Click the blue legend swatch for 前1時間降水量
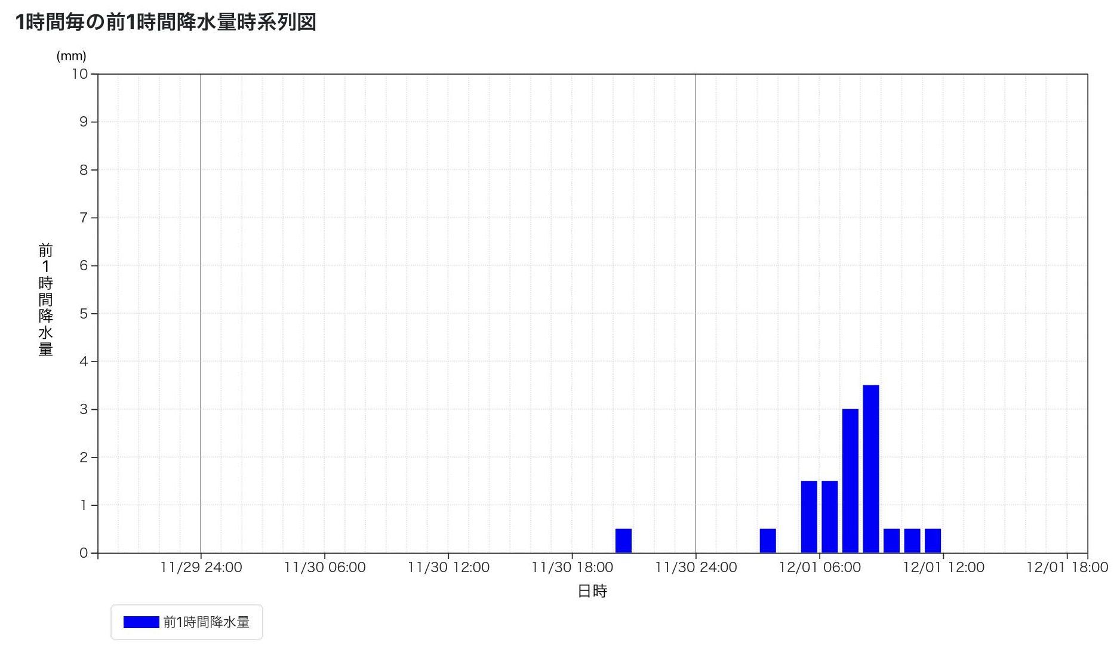 [x=141, y=622]
